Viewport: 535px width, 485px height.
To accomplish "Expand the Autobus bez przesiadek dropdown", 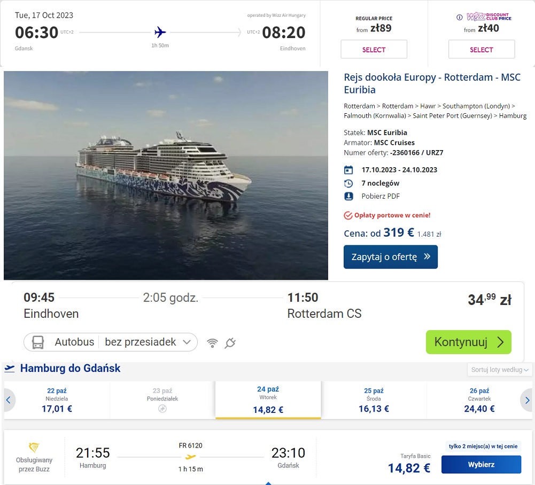I will pyautogui.click(x=111, y=342).
